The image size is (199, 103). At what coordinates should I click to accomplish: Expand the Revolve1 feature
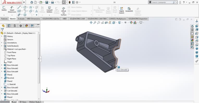(x=2, y=78)
